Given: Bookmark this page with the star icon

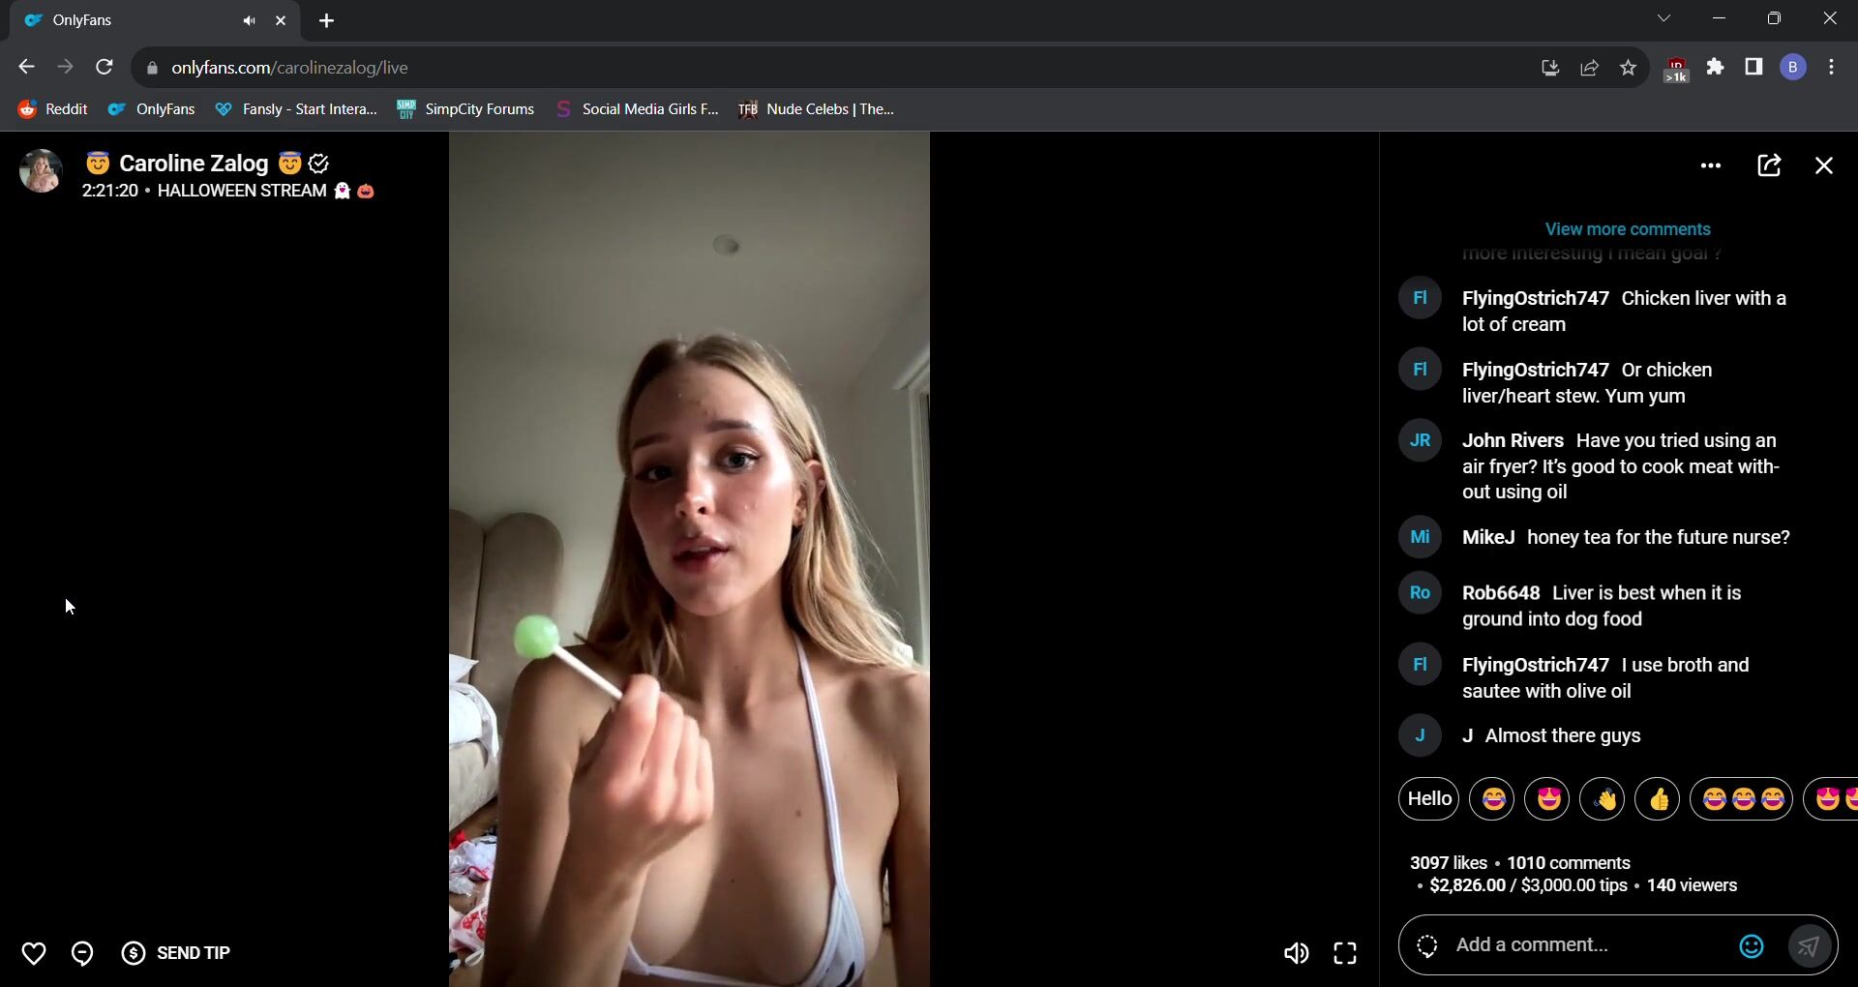Looking at the screenshot, I should pos(1628,68).
